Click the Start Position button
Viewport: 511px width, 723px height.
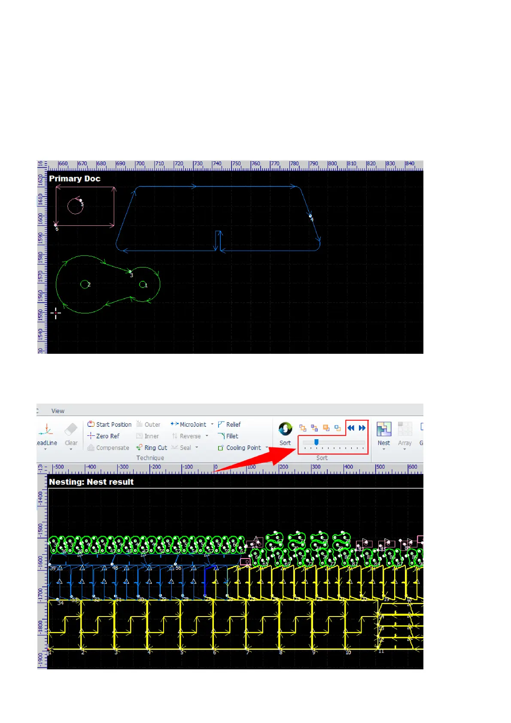point(109,424)
